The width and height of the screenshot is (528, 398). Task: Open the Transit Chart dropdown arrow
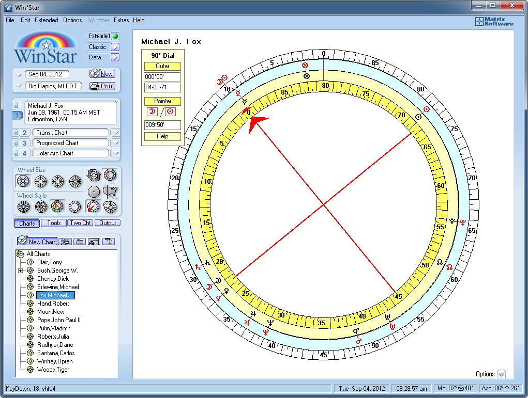[x=115, y=133]
